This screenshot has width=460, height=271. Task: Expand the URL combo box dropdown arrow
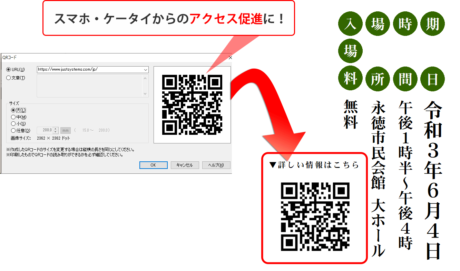coord(145,70)
